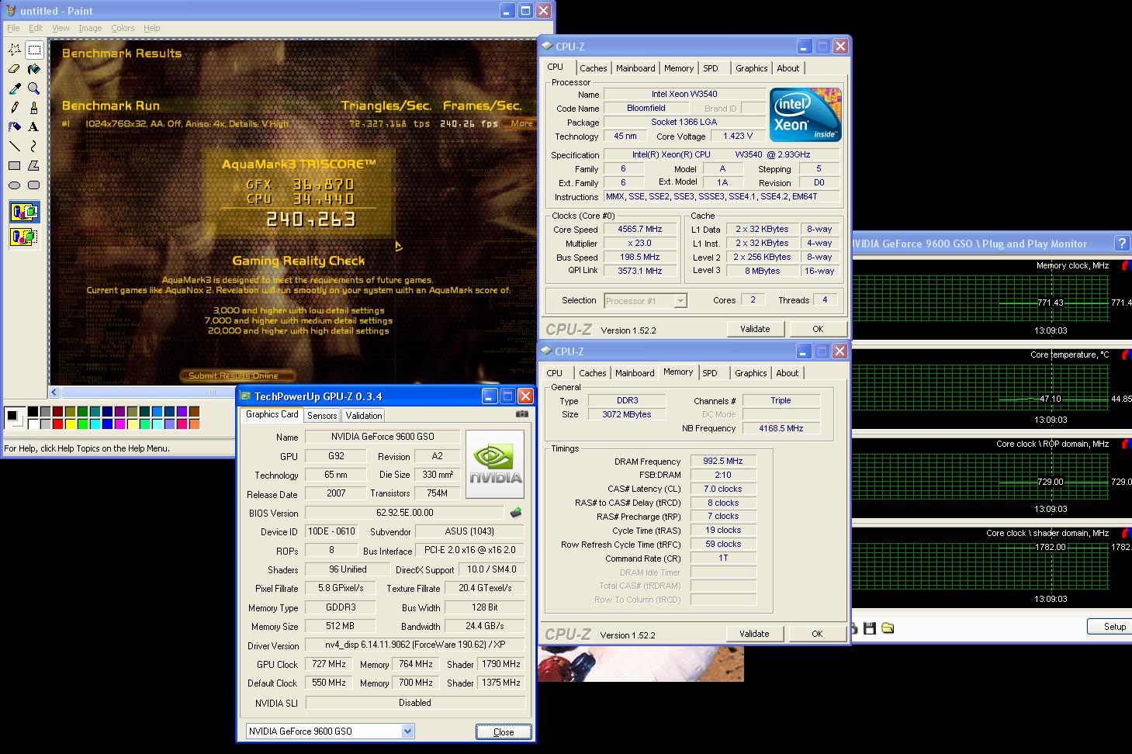Click the Paint canvas scroll left arrow
Image resolution: width=1132 pixels, height=754 pixels.
[54, 393]
